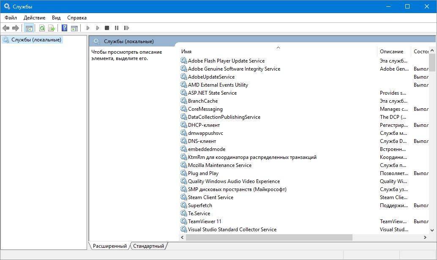Open the Файл menu
Image resolution: width=437 pixels, height=260 pixels.
(11, 18)
